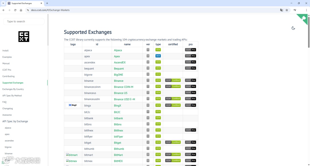Select ascendex under API Spec by Exchange
Image resolution: width=310 pixels, height=166 pixels.
click(9, 141)
